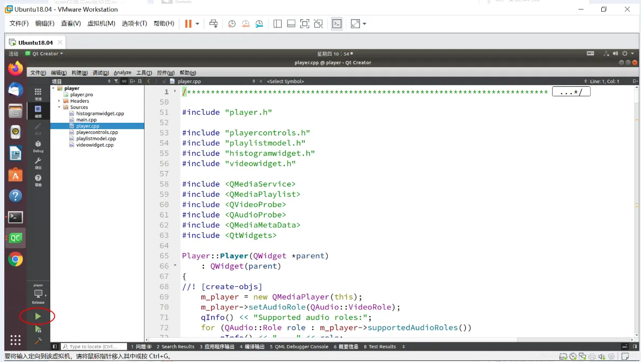Screen dimensions: 641x362
Task: Switch to Welcome mode in sidebar
Action: pos(38,94)
